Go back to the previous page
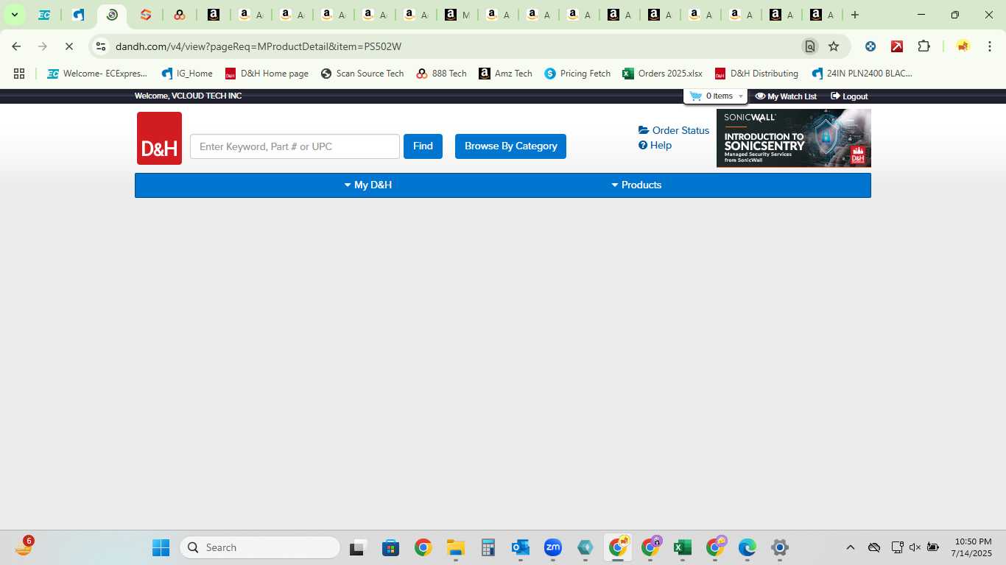This screenshot has width=1006, height=565. pos(16,46)
